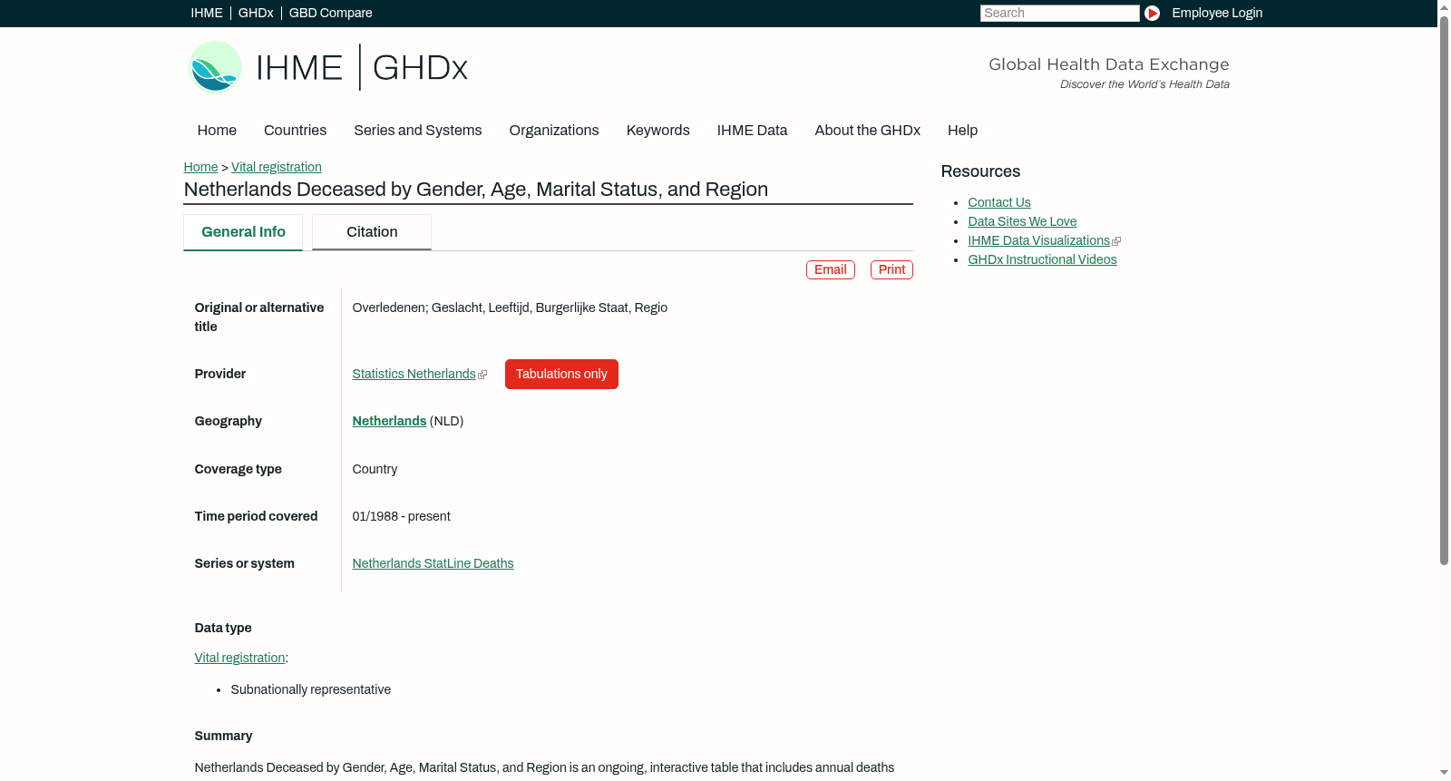Open the Netherlands StatLine Deaths link
1451x781 pixels.
(x=433, y=563)
